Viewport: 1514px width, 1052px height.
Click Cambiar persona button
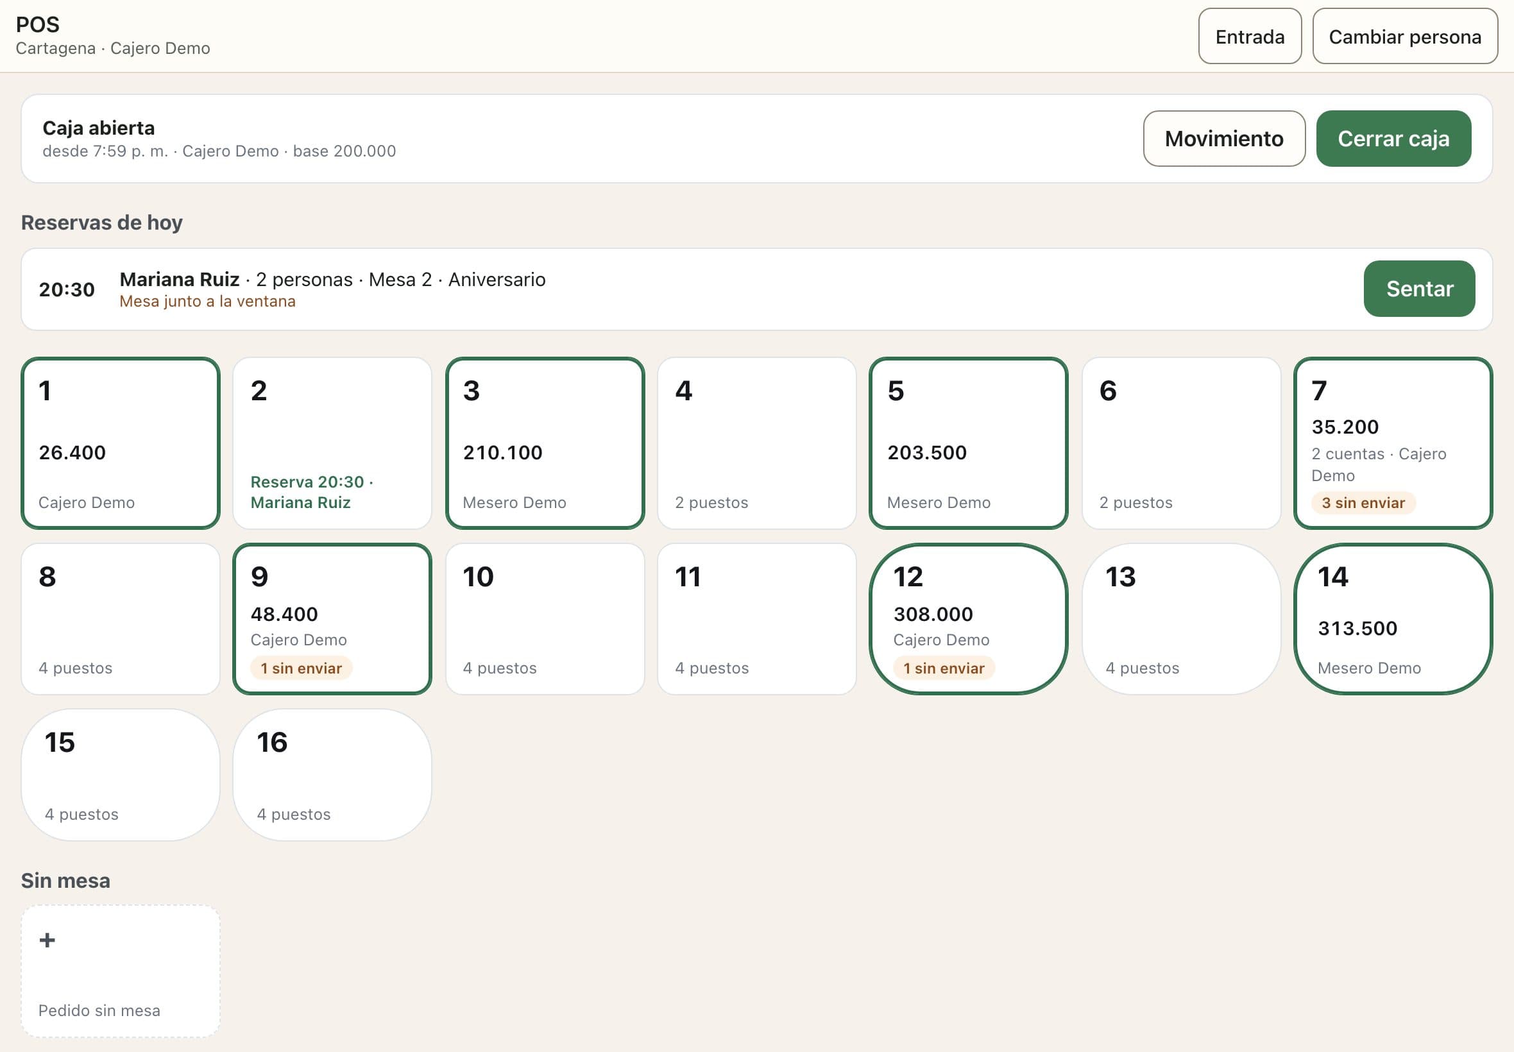coord(1404,37)
